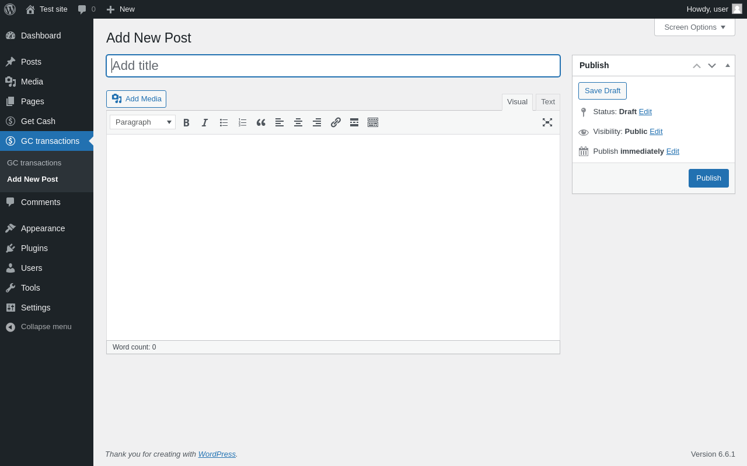
Task: Move Publish box down
Action: tap(712, 66)
